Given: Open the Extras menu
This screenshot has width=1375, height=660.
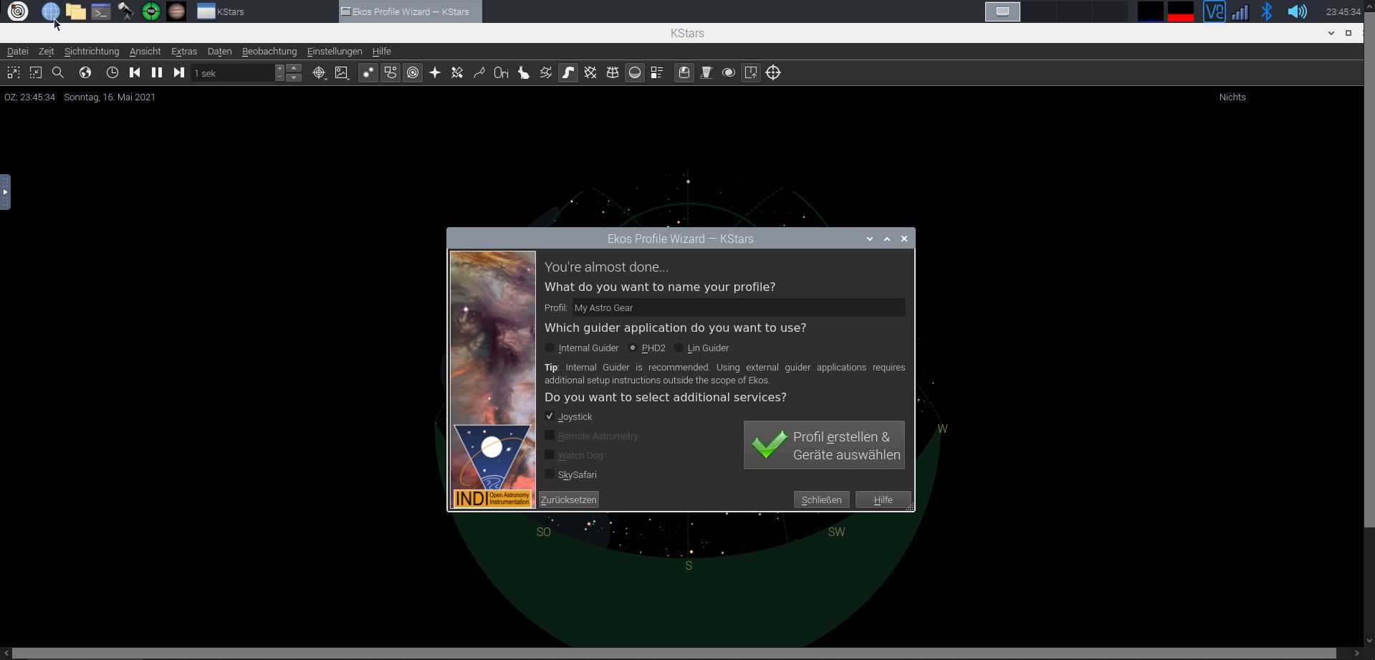Looking at the screenshot, I should pyautogui.click(x=184, y=52).
